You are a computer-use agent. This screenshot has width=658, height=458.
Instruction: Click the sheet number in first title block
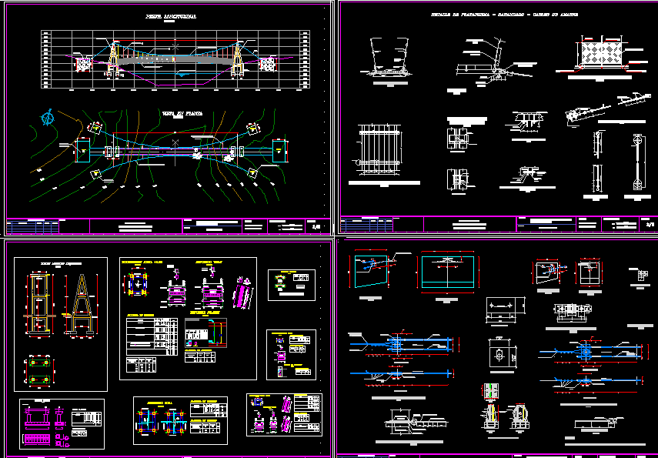coord(316,226)
